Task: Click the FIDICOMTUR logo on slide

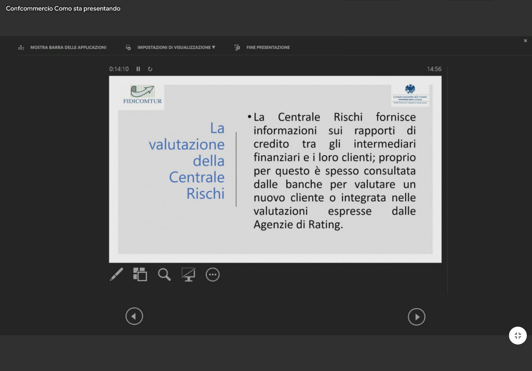Action: (x=142, y=95)
